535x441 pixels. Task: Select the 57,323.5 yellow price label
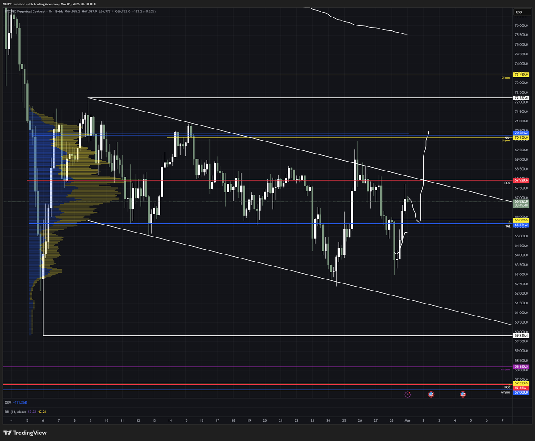coord(521,383)
